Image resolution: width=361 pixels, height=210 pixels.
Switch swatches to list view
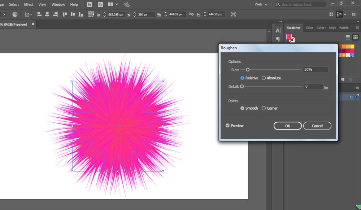point(348,37)
